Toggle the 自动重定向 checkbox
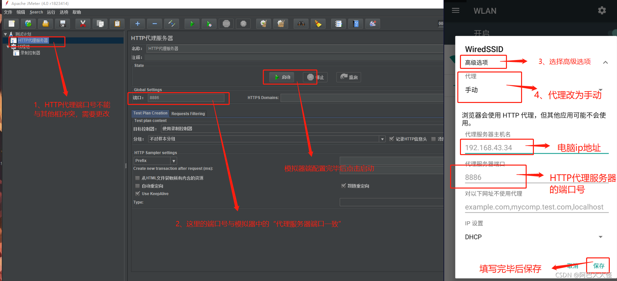Screen dimensions: 617x281 138,186
